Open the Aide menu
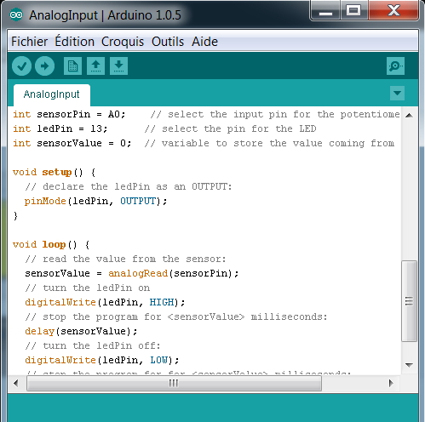This screenshot has width=425, height=422. [x=204, y=42]
